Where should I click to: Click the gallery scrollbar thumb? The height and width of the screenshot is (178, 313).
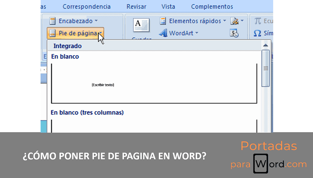266,69
